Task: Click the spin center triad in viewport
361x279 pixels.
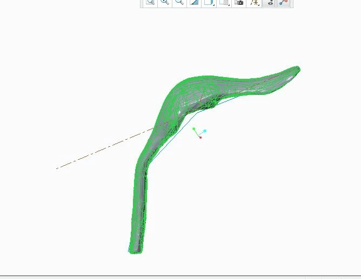Action: 199,133
